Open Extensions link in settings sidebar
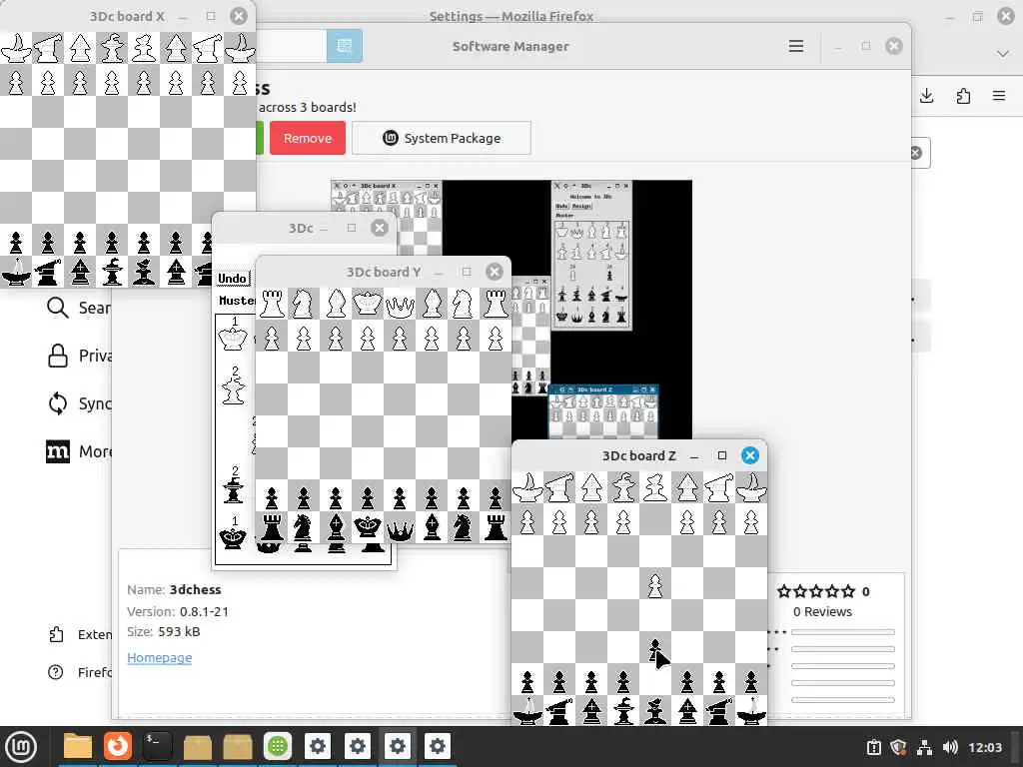 80,634
